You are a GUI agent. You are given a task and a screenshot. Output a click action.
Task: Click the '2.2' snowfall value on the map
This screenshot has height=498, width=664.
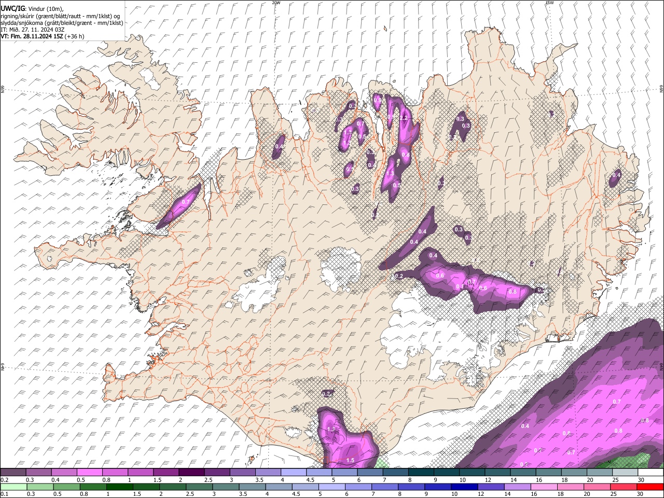point(403,118)
